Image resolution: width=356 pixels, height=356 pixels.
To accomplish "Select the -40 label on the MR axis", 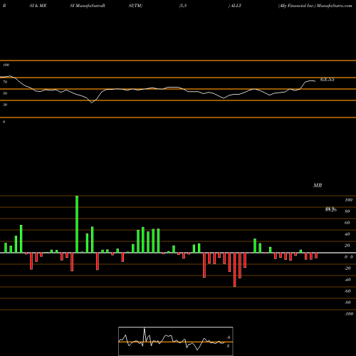I will click(x=347, y=280).
